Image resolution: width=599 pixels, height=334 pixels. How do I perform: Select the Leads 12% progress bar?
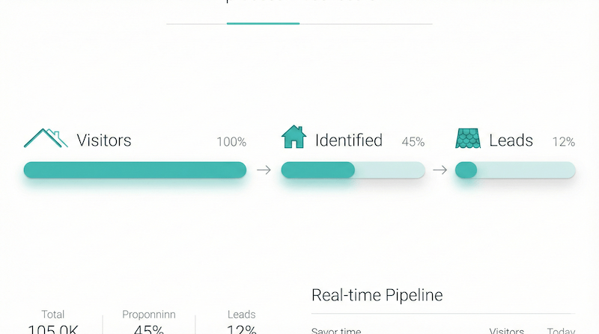515,170
